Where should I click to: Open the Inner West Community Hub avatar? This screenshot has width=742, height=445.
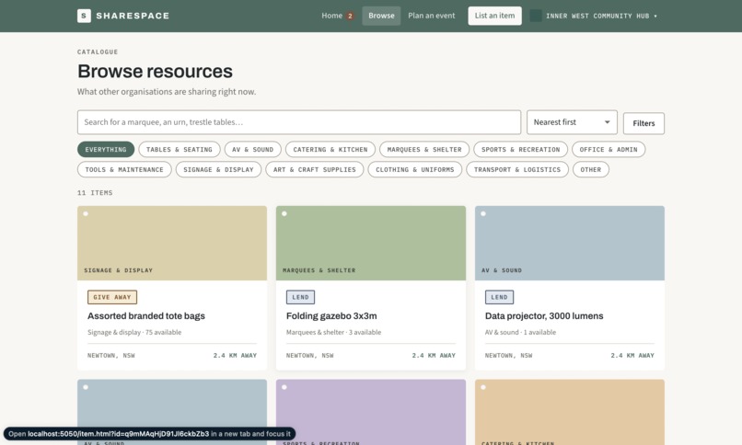(535, 16)
